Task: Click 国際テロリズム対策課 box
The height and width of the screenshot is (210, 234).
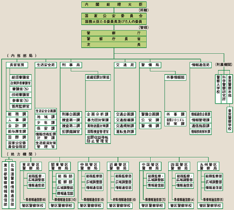Action: pos(175,122)
